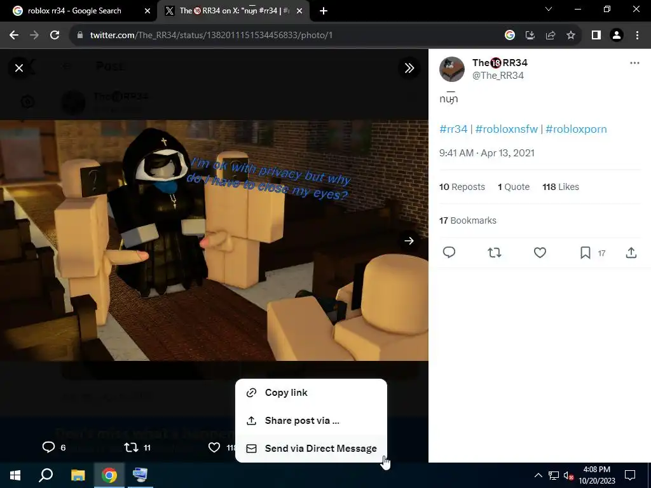Bookmark this page with the star icon
Image resolution: width=651 pixels, height=488 pixels.
(x=571, y=36)
